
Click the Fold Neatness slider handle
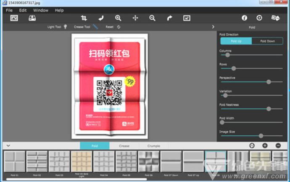(x=269, y=109)
